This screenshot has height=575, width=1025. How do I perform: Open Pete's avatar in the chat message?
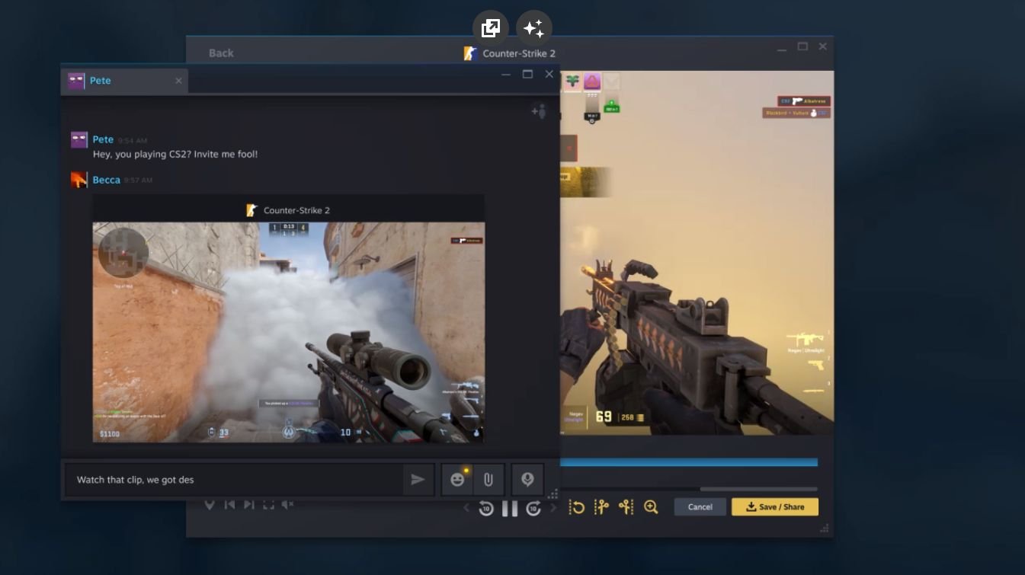click(79, 140)
